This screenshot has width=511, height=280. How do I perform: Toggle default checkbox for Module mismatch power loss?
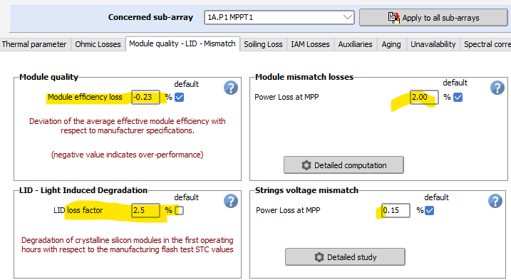pos(458,97)
